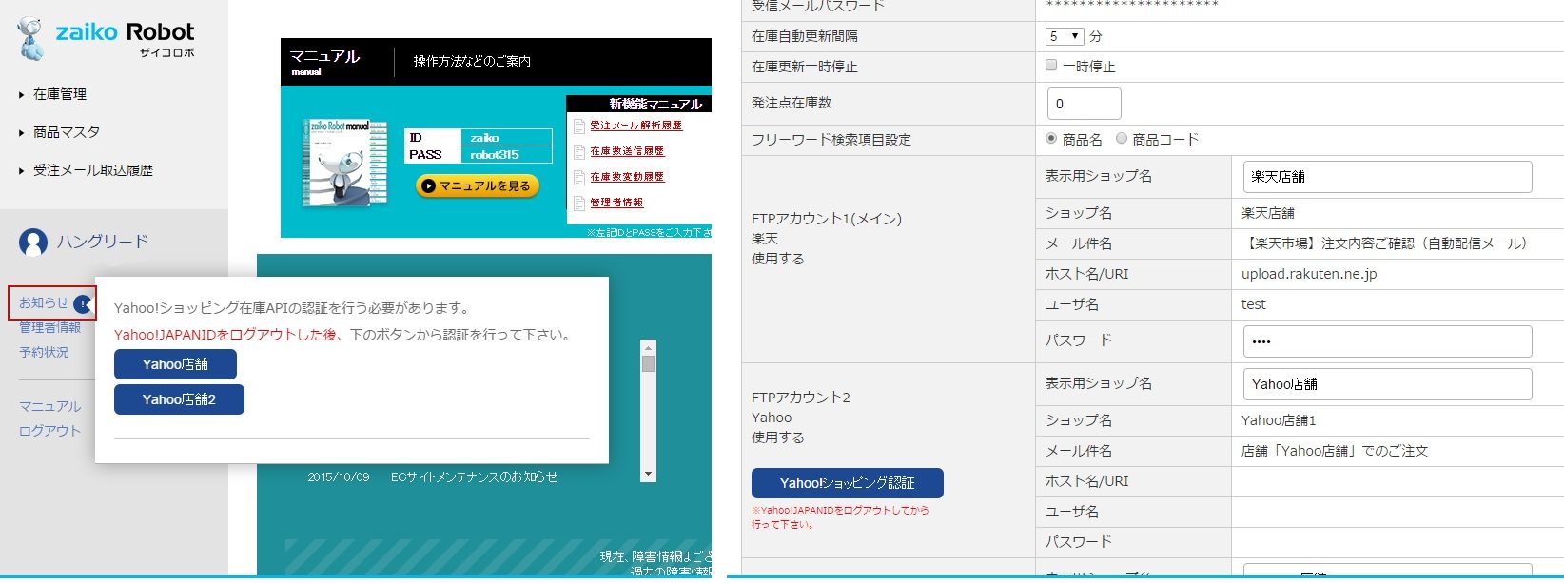Viewport: 1564px width, 583px height.
Task: Select the 商品名 radio button
Action: (1051, 139)
